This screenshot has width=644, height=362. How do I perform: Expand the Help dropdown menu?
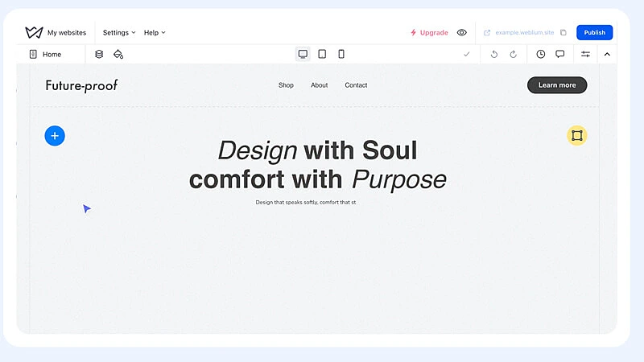[x=155, y=33]
